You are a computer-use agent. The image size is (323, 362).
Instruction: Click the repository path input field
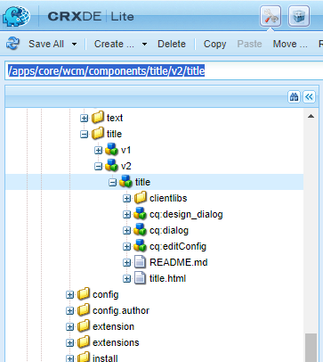[x=164, y=71]
